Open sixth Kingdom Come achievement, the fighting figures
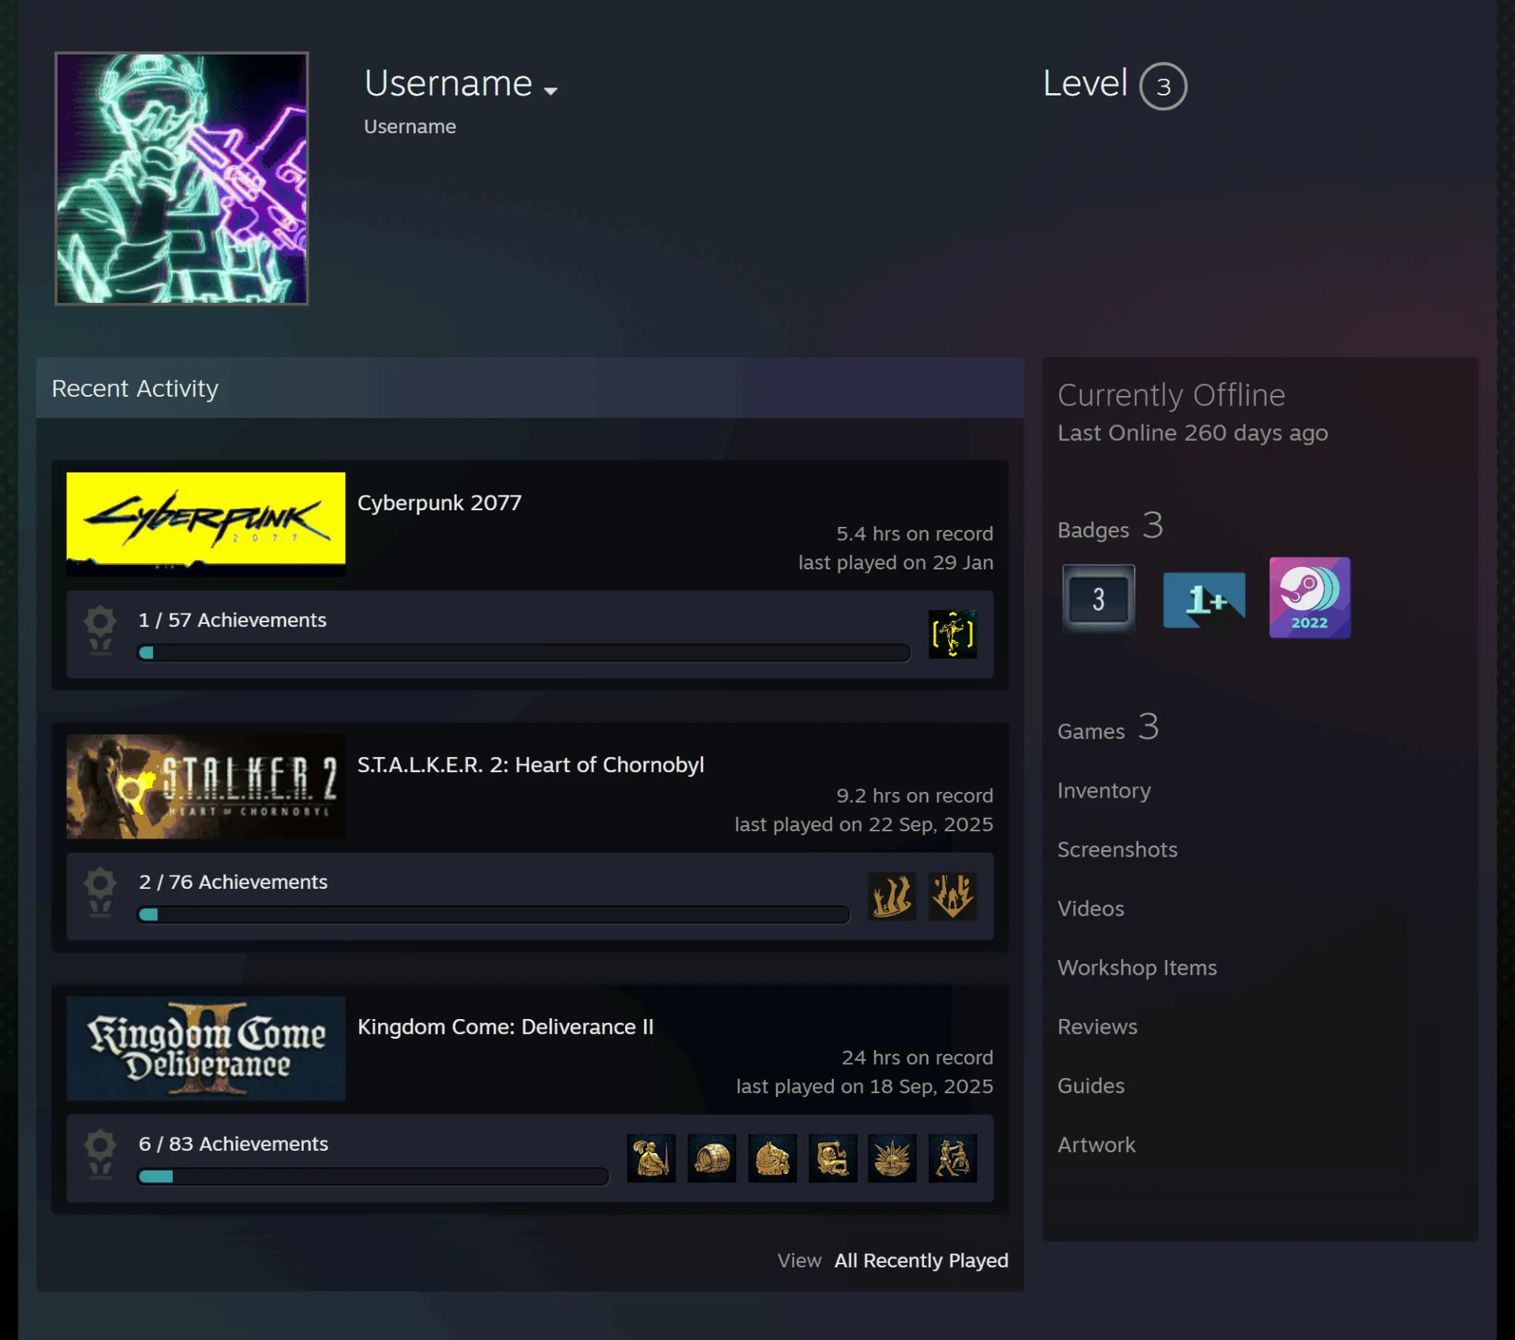The image size is (1515, 1340). click(952, 1158)
